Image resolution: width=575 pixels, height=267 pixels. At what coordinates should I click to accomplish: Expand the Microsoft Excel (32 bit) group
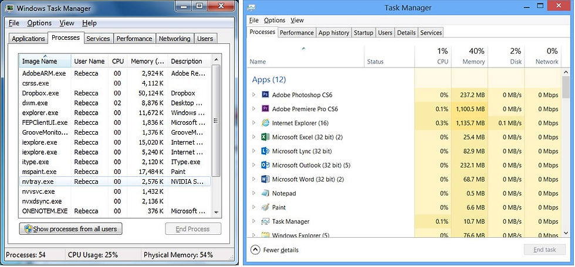pyautogui.click(x=253, y=137)
